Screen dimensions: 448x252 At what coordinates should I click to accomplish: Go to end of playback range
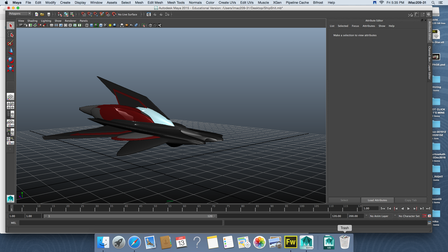pyautogui.click(x=428, y=209)
